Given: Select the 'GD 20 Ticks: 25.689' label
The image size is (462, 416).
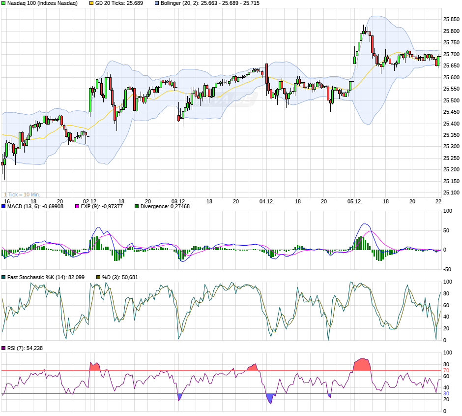Looking at the screenshot, I should point(119,3).
